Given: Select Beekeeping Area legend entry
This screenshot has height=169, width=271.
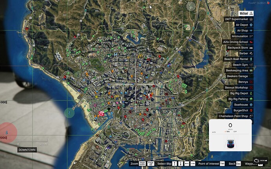Looking at the screenshot, I should pos(239,70).
